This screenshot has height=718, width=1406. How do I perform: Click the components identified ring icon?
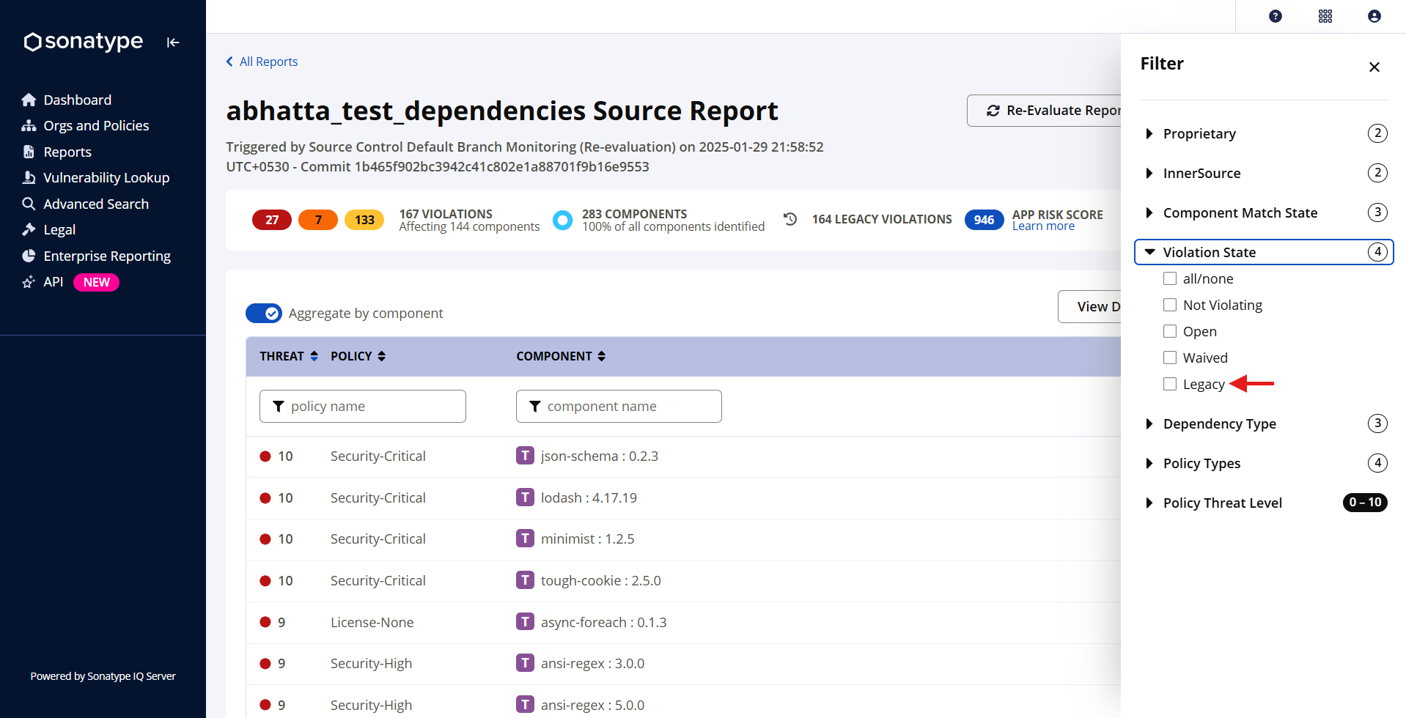pos(562,220)
